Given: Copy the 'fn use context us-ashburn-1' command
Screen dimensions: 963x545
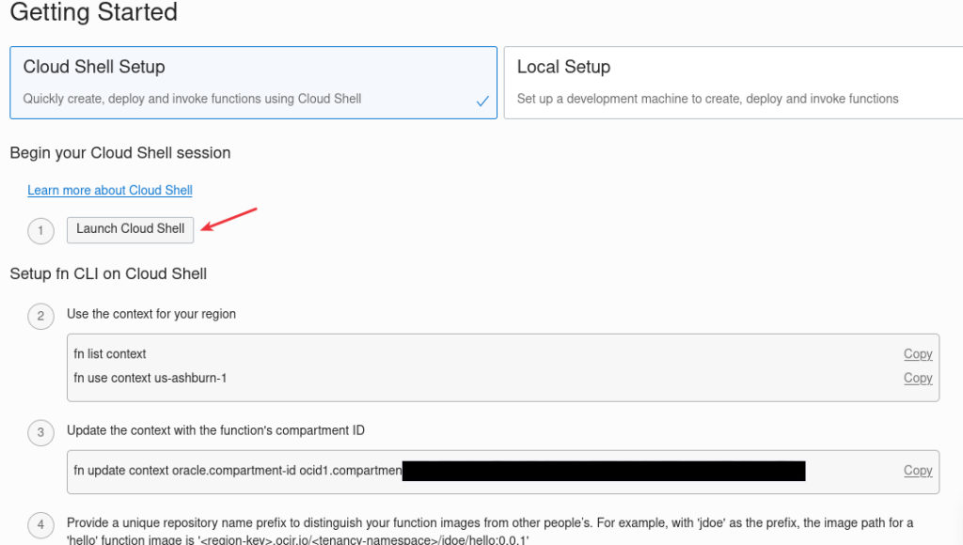Looking at the screenshot, I should pos(918,378).
